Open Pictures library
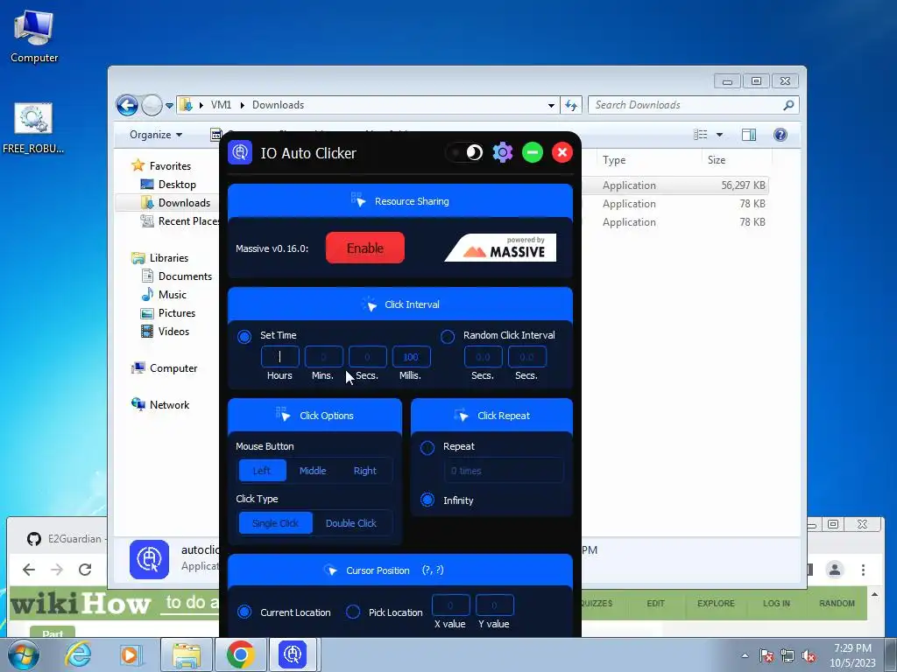This screenshot has height=672, width=897. [177, 313]
